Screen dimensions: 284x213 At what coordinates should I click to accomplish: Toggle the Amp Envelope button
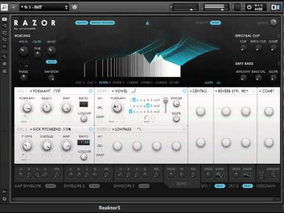50,186
